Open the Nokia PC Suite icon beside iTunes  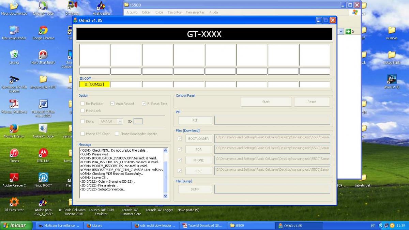43,131
